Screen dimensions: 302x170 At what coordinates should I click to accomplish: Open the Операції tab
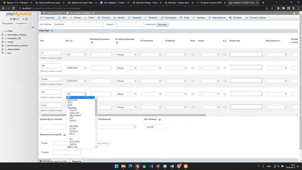pyautogui.click(x=134, y=17)
